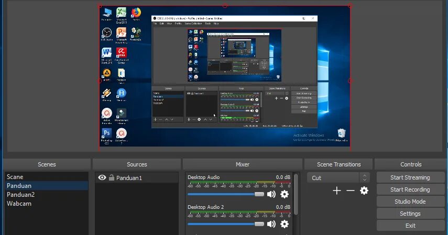Image resolution: width=448 pixels, height=235 pixels.
Task: Mute the Desktop Audio speaker icon
Action: click(271, 194)
